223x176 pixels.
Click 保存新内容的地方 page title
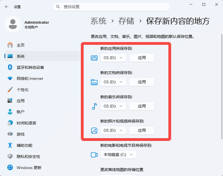[178, 21]
